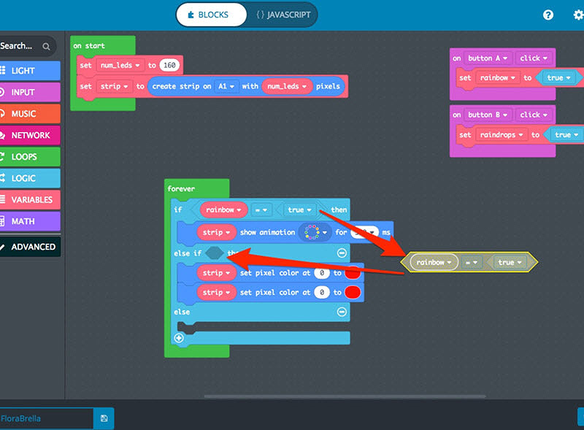Screen dimensions: 584x430
Task: Open the INPUT blocks category
Action: pyautogui.click(x=30, y=92)
